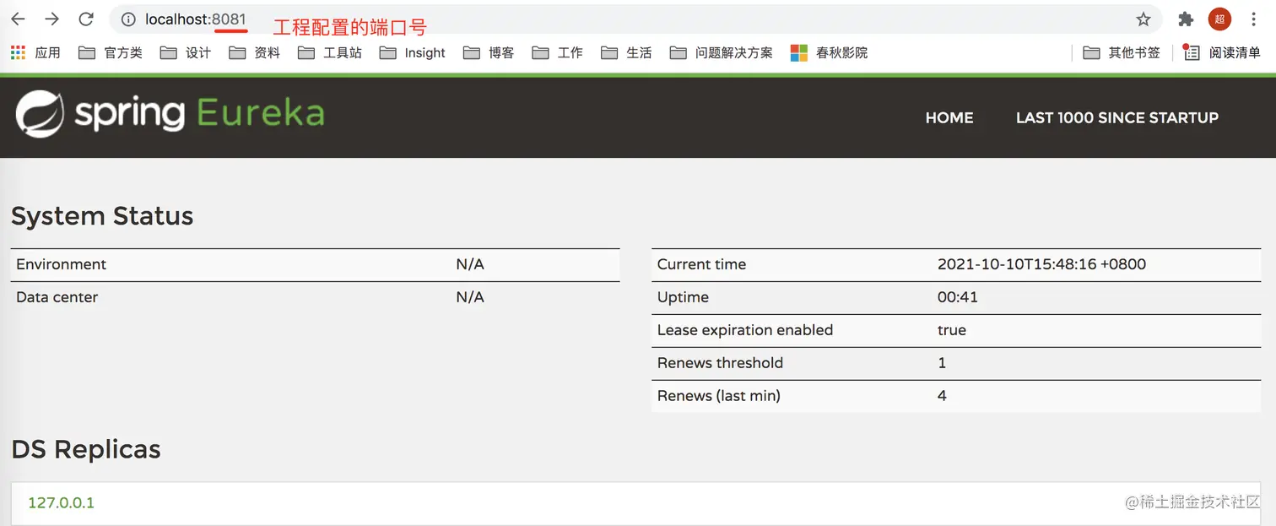Select the System Status heading
Screen dimensions: 1276x526
pyautogui.click(x=102, y=216)
